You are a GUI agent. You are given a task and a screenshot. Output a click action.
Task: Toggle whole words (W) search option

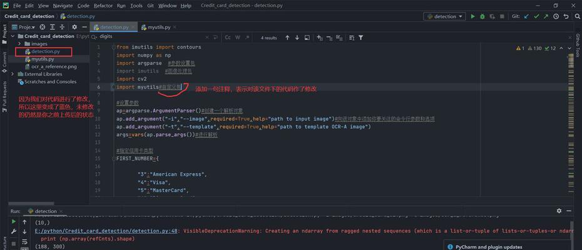238,37
